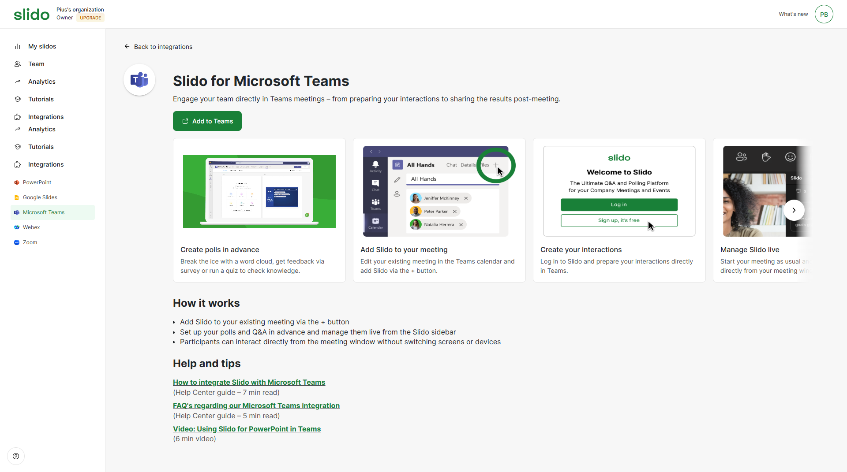Select PowerPoint integration in sidebar
This screenshot has width=847, height=472.
[x=37, y=182]
